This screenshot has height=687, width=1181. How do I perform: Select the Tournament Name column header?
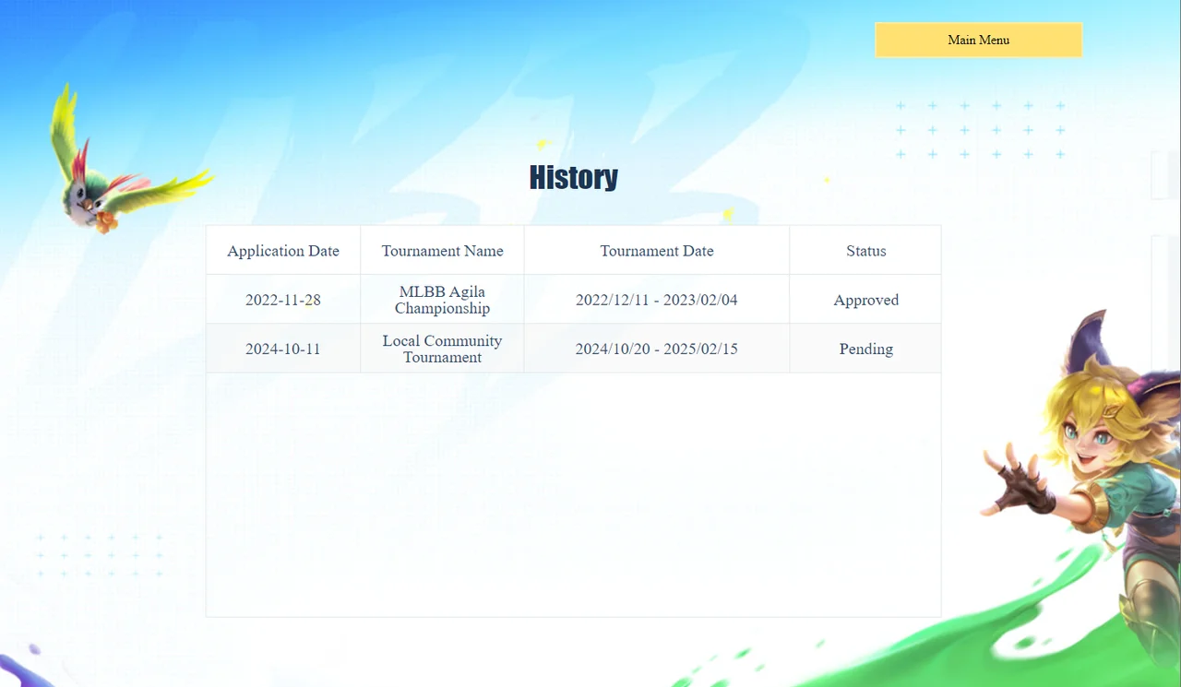(x=442, y=250)
